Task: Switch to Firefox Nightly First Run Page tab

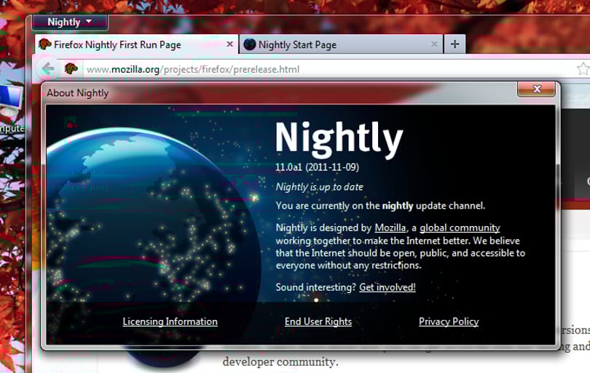Action: click(x=136, y=44)
